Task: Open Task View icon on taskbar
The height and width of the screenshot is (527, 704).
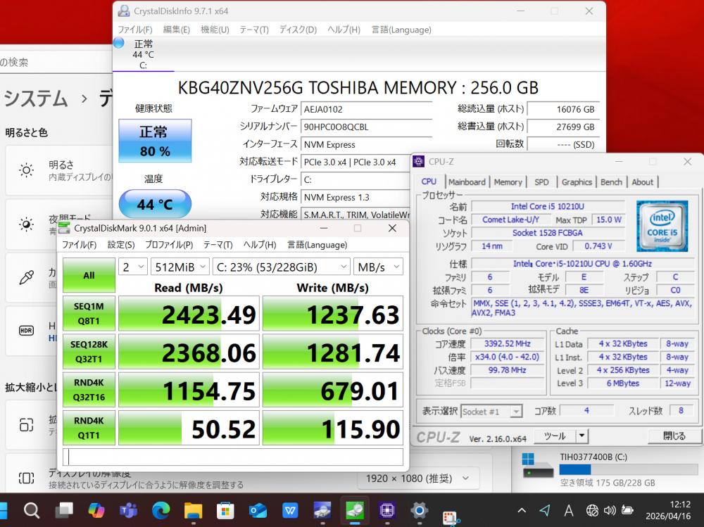Action: [64, 510]
